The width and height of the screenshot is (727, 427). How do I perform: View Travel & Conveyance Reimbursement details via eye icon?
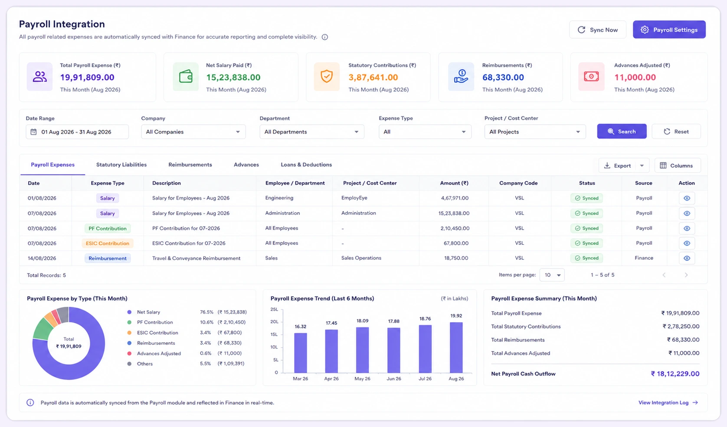tap(687, 258)
